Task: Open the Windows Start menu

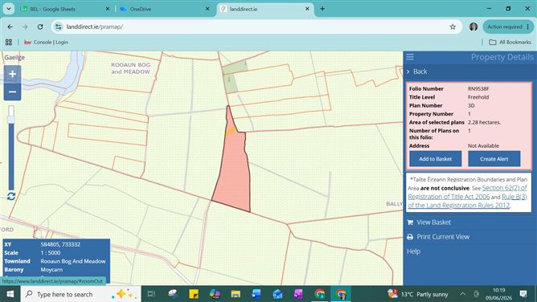Action: tap(10, 294)
